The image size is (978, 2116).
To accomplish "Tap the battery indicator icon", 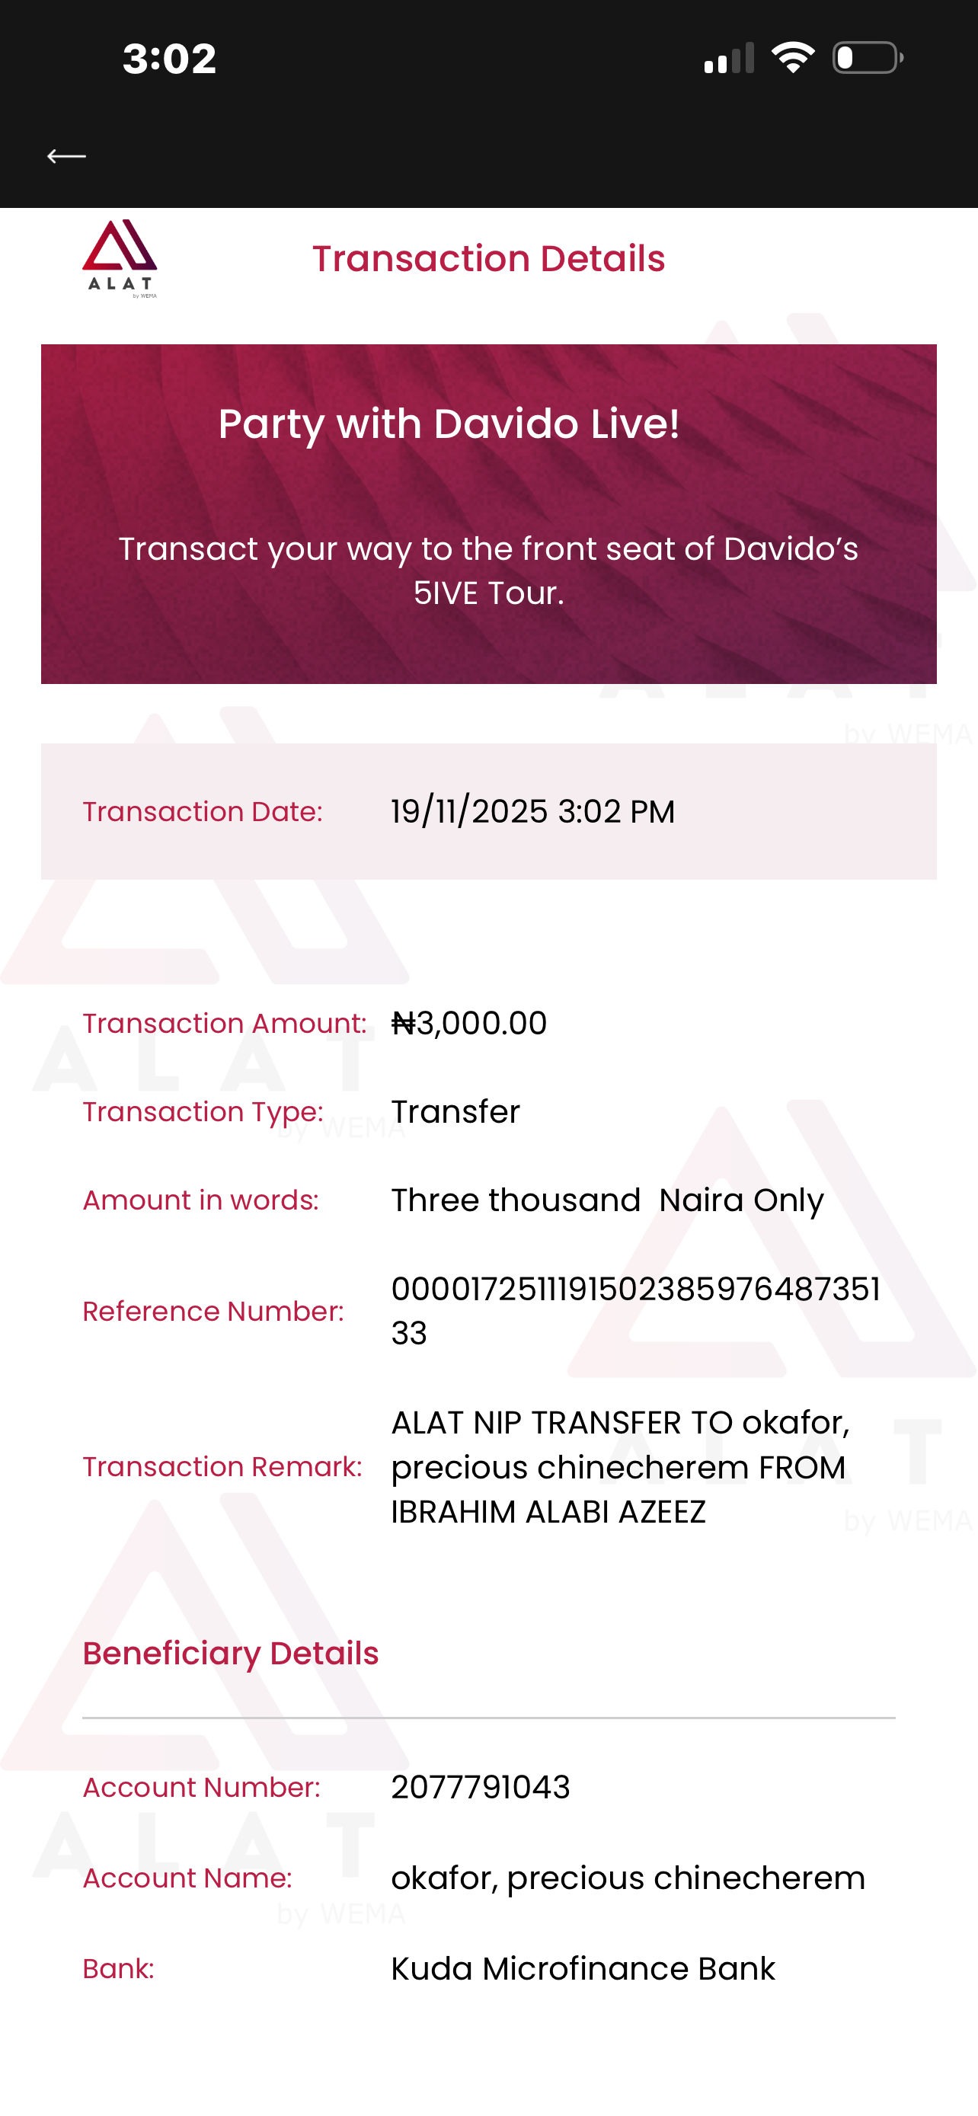I will (x=867, y=57).
